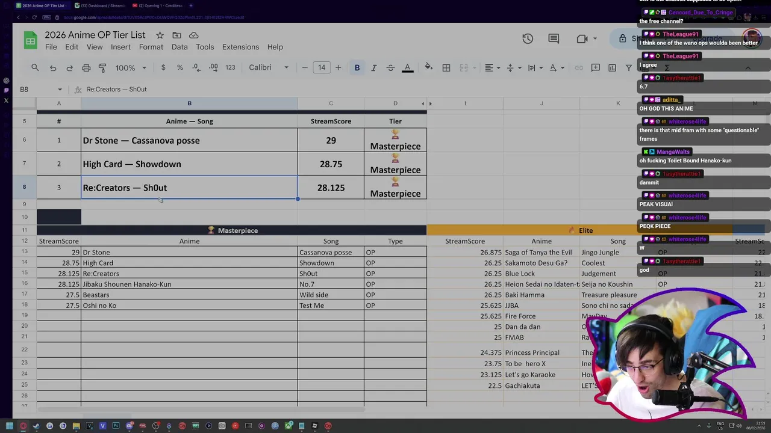
Task: Redo the last action
Action: click(x=69, y=68)
